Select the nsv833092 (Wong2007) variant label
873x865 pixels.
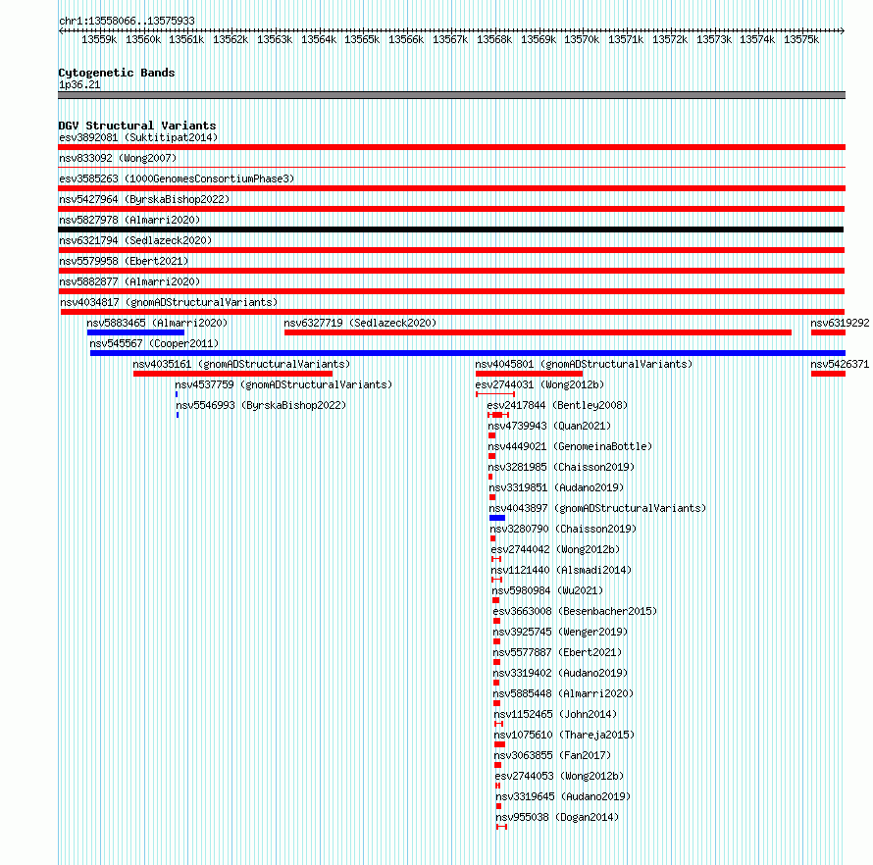click(x=118, y=158)
